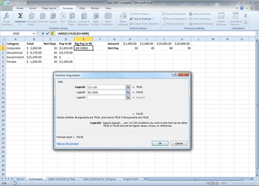Open the Help on this function link

(x=68, y=144)
